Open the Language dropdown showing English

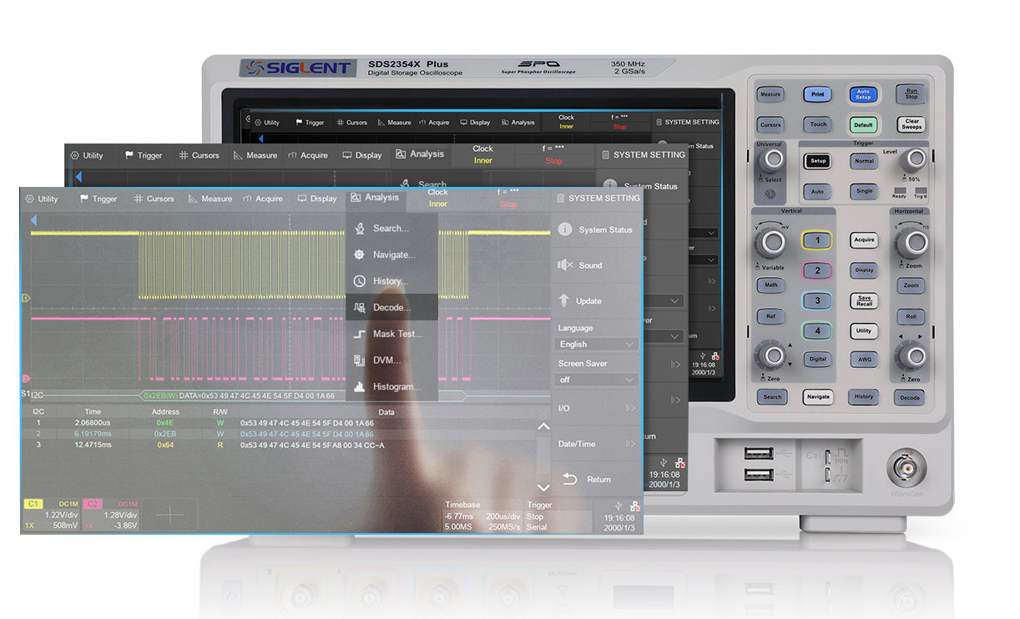click(x=597, y=345)
